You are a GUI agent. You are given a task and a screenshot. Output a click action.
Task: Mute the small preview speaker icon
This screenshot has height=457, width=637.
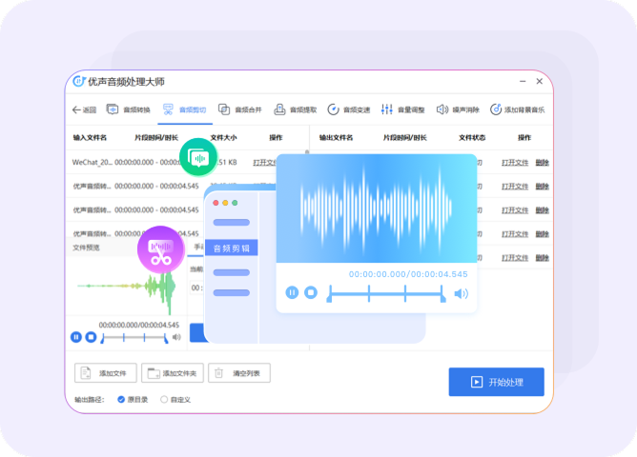click(176, 337)
